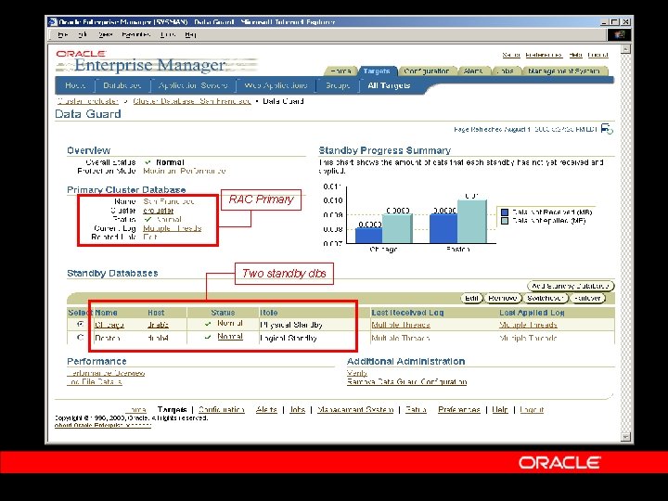
Task: Click the Overall Status green check icon
Action: tap(148, 162)
